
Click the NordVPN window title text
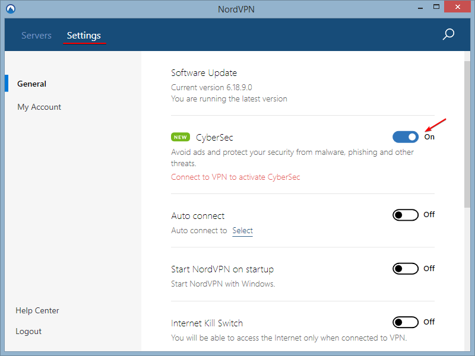pyautogui.click(x=236, y=9)
